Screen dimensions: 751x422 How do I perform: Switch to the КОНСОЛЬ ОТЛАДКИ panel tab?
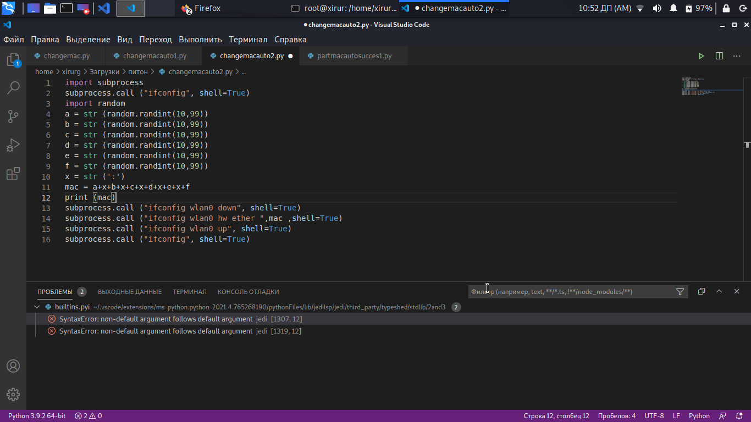pyautogui.click(x=248, y=292)
